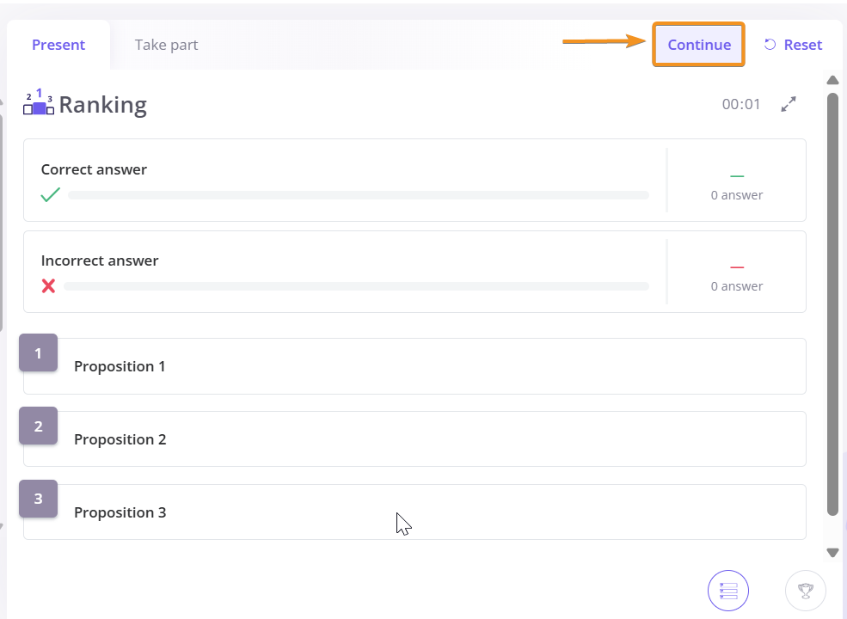This screenshot has width=847, height=619.
Task: Click the green checkmark icon
Action: tap(50, 194)
